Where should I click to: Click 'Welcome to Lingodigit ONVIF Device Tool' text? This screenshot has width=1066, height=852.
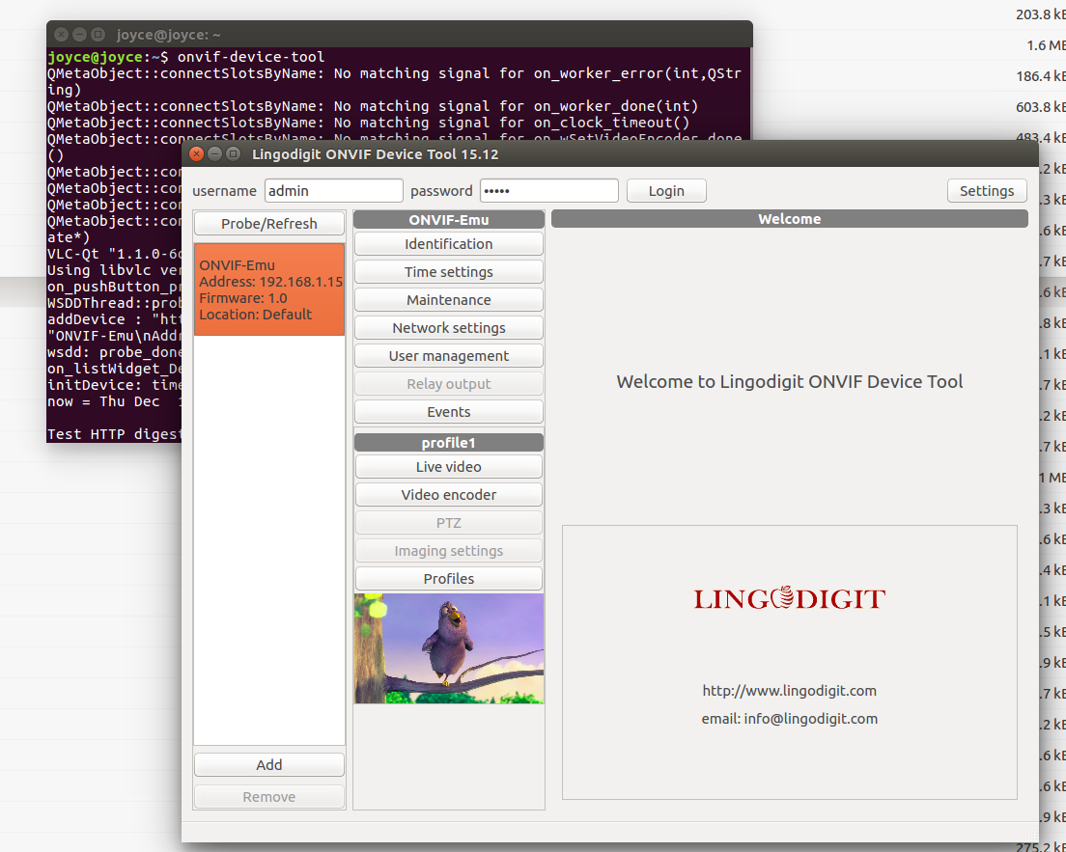789,381
